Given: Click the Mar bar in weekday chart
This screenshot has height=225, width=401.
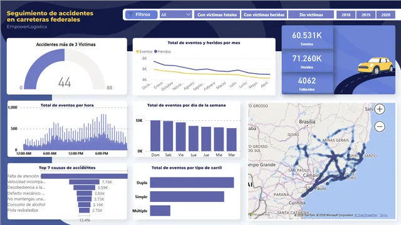Looking at the screenshot, I should click(231, 139).
